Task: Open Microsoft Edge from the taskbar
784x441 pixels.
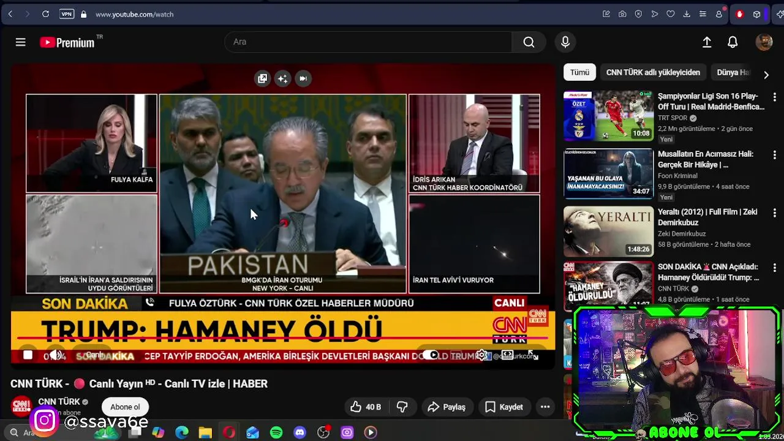Action: tap(182, 432)
